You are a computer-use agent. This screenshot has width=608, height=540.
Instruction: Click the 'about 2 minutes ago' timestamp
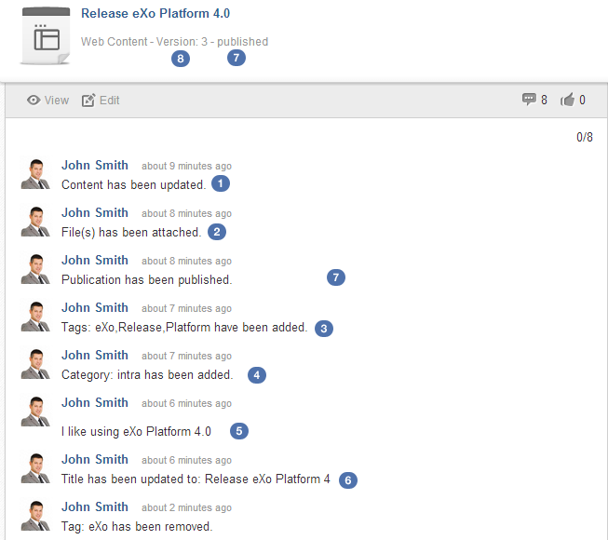(x=186, y=507)
